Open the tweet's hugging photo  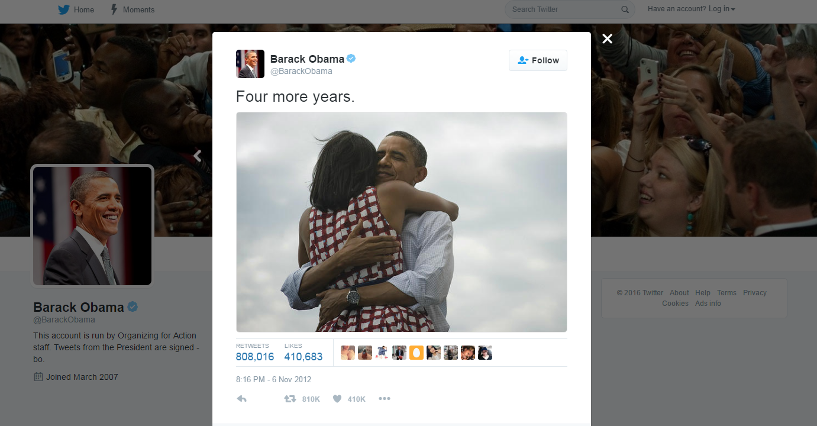(401, 222)
